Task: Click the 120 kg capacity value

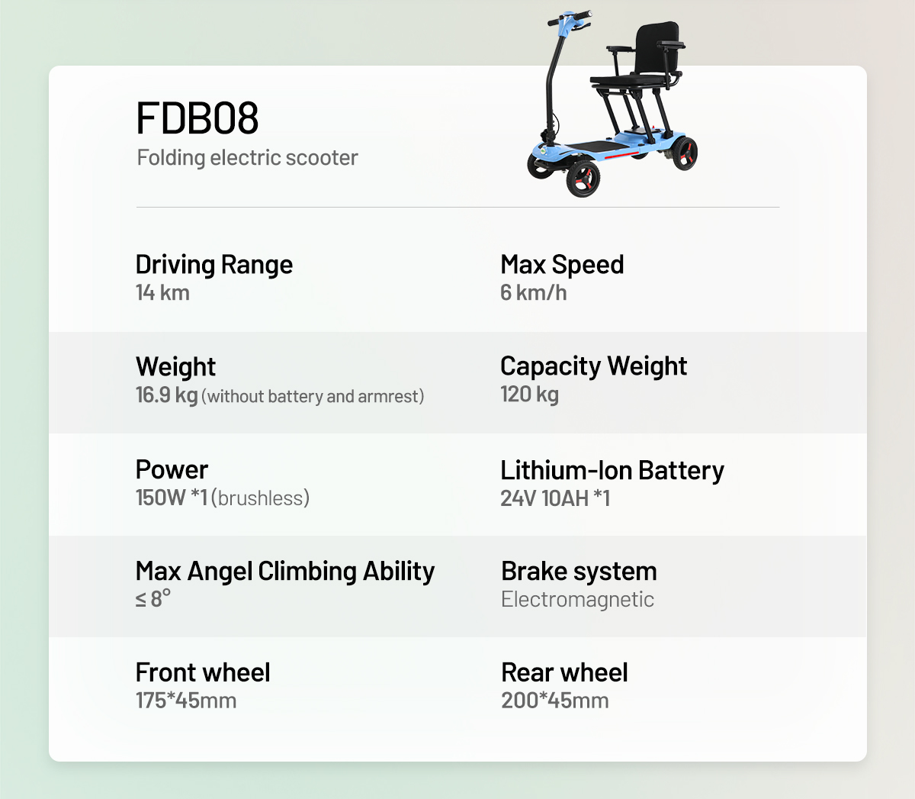Action: tap(529, 395)
